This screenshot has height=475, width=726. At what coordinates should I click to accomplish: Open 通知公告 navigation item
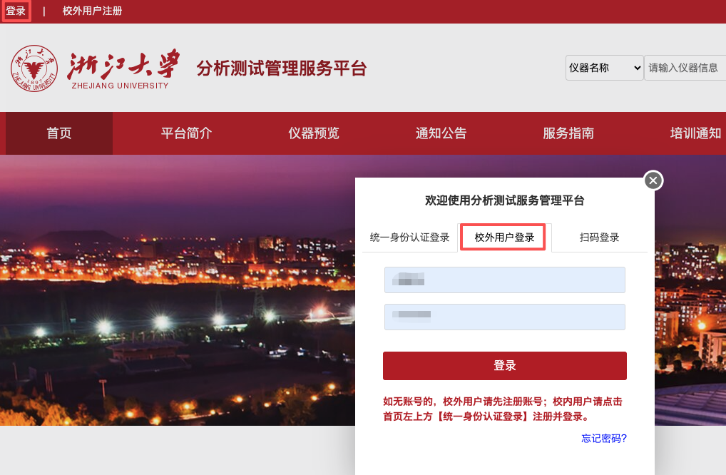coord(441,133)
